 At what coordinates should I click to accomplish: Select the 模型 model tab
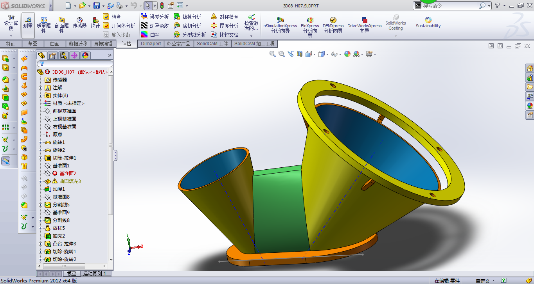click(72, 273)
